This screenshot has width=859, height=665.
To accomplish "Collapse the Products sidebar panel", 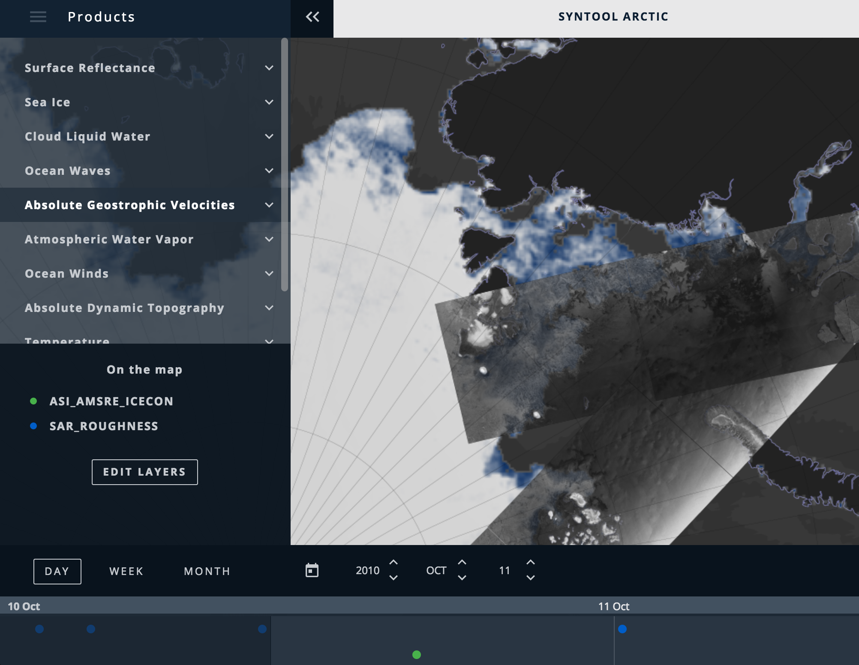I will pos(312,17).
